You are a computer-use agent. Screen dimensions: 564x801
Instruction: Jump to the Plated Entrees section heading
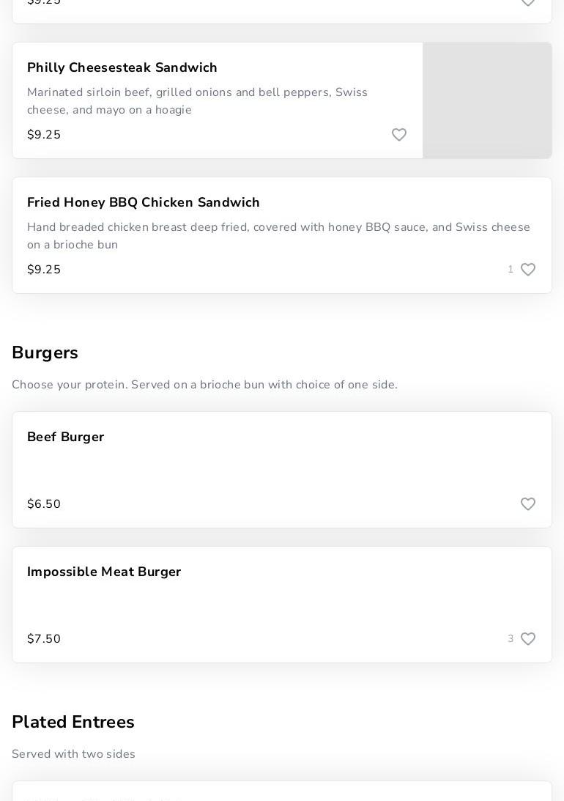73,722
